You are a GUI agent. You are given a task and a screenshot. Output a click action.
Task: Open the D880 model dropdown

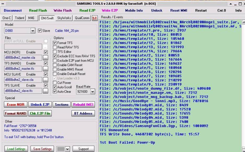click(x=33, y=31)
